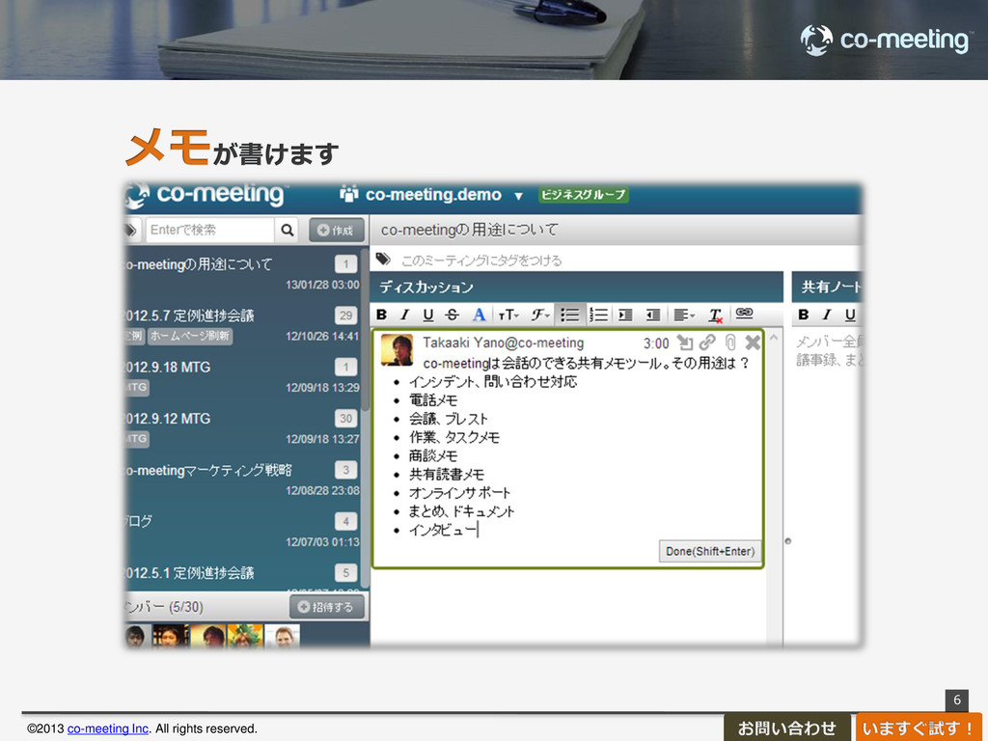Click the 作成 create button
Screen dimensions: 988x741
coord(336,230)
